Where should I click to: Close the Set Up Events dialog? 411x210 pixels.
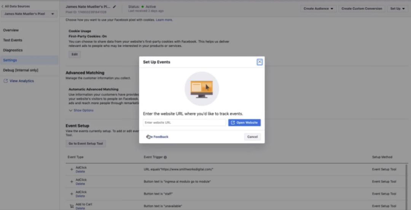coord(260,62)
